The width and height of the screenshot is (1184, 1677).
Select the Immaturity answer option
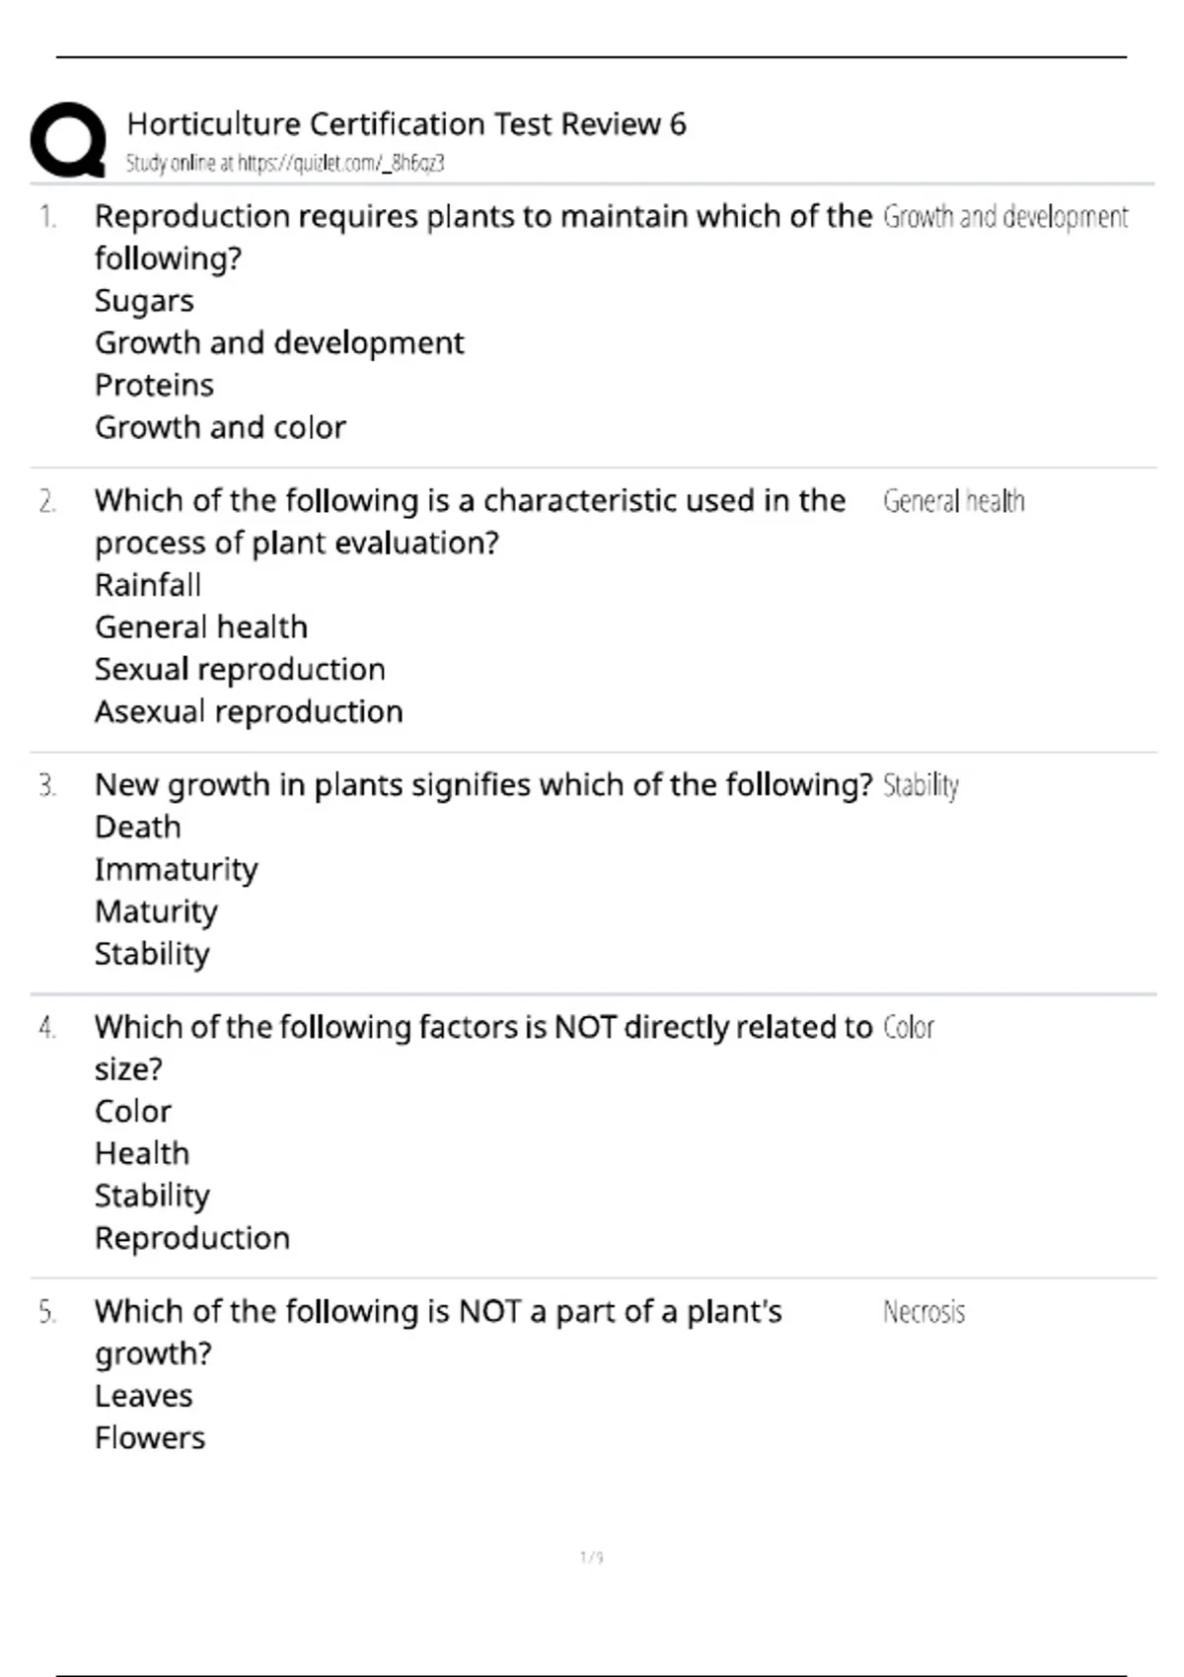pos(177,870)
